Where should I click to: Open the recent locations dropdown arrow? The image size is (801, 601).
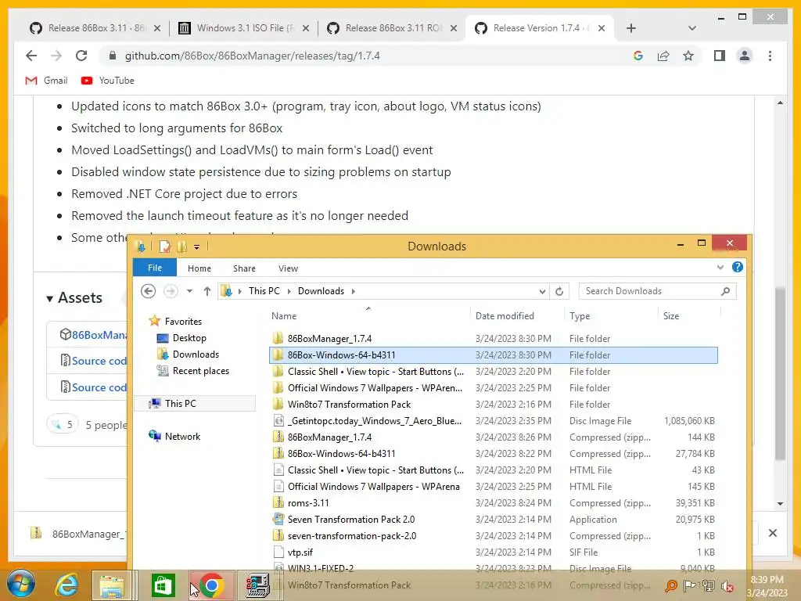[x=189, y=291]
